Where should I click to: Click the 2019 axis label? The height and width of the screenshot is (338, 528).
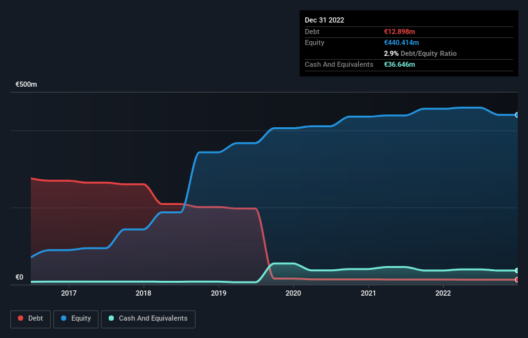pos(219,293)
